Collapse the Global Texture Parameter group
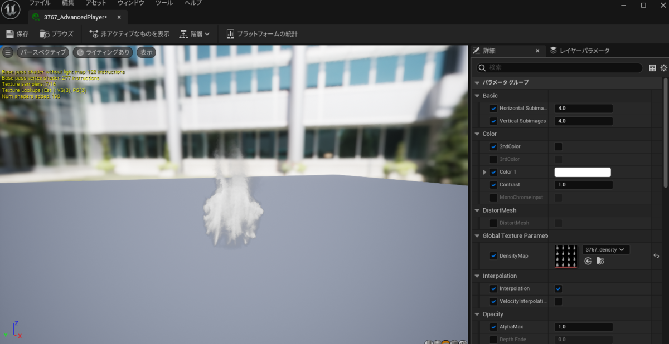Viewport: 669px width, 344px height. 477,236
